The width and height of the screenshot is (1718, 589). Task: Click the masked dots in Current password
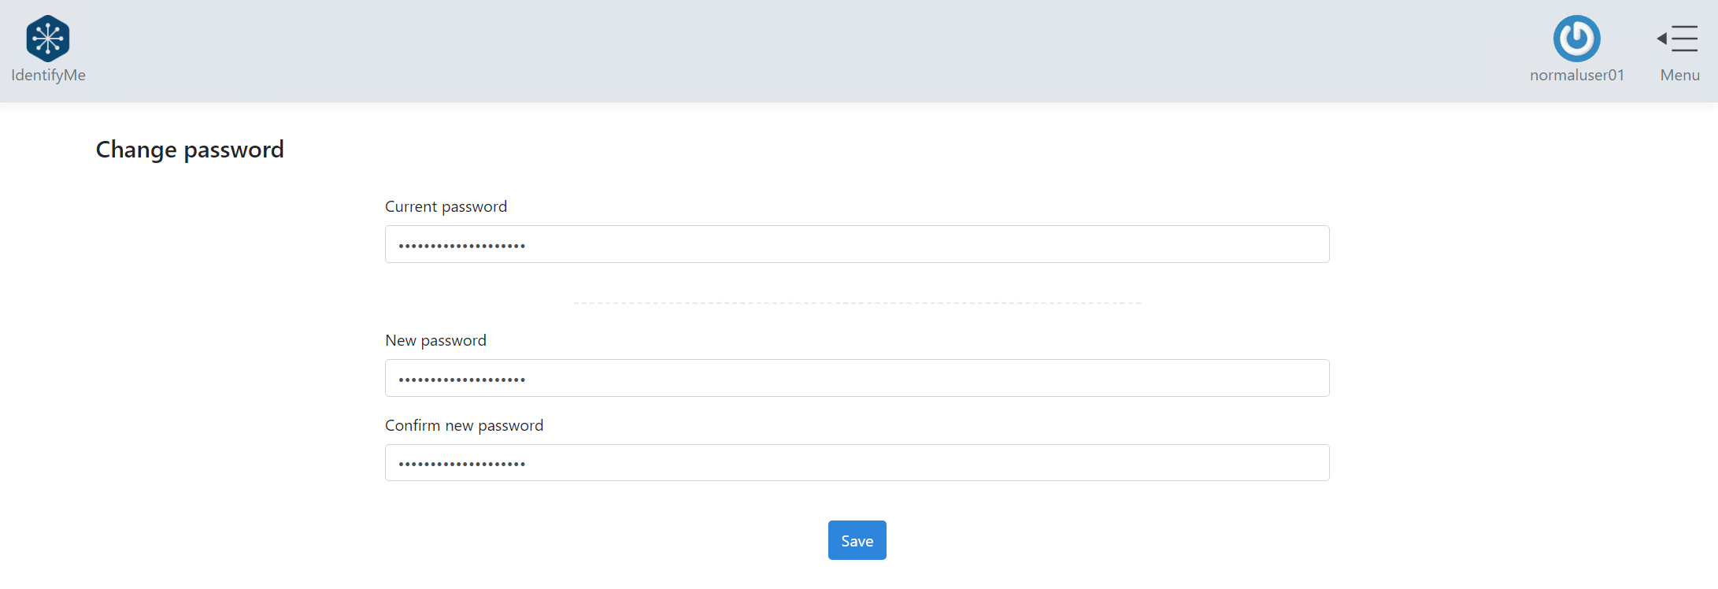pyautogui.click(x=461, y=246)
